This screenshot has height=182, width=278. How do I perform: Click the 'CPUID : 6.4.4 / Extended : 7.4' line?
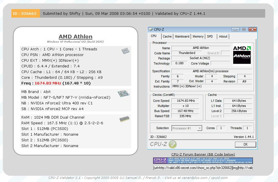[x=50, y=66]
